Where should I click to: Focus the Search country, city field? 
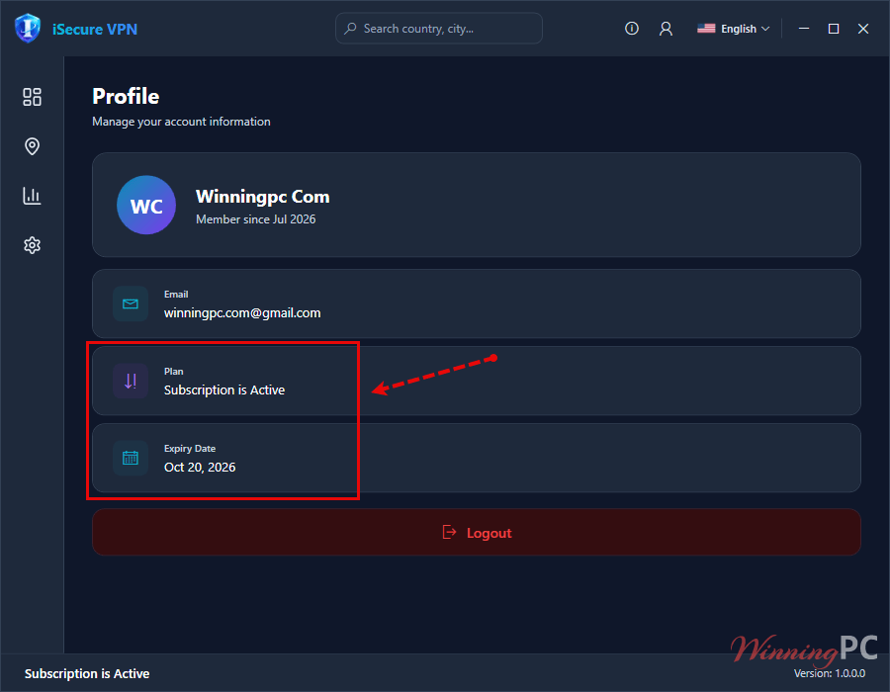[x=439, y=29]
